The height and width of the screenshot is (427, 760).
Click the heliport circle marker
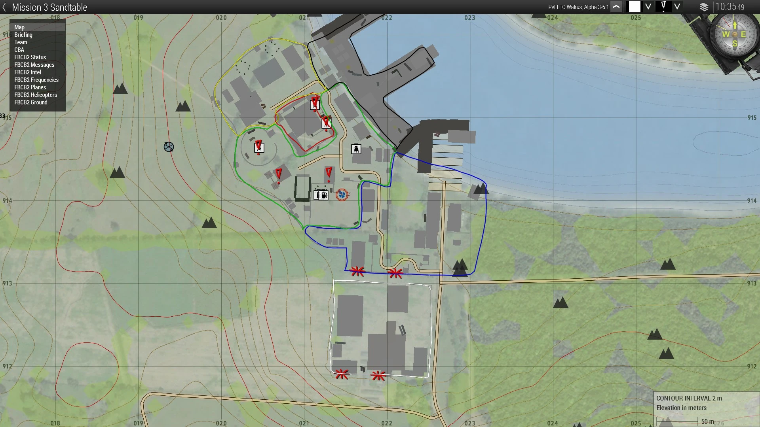tap(342, 195)
